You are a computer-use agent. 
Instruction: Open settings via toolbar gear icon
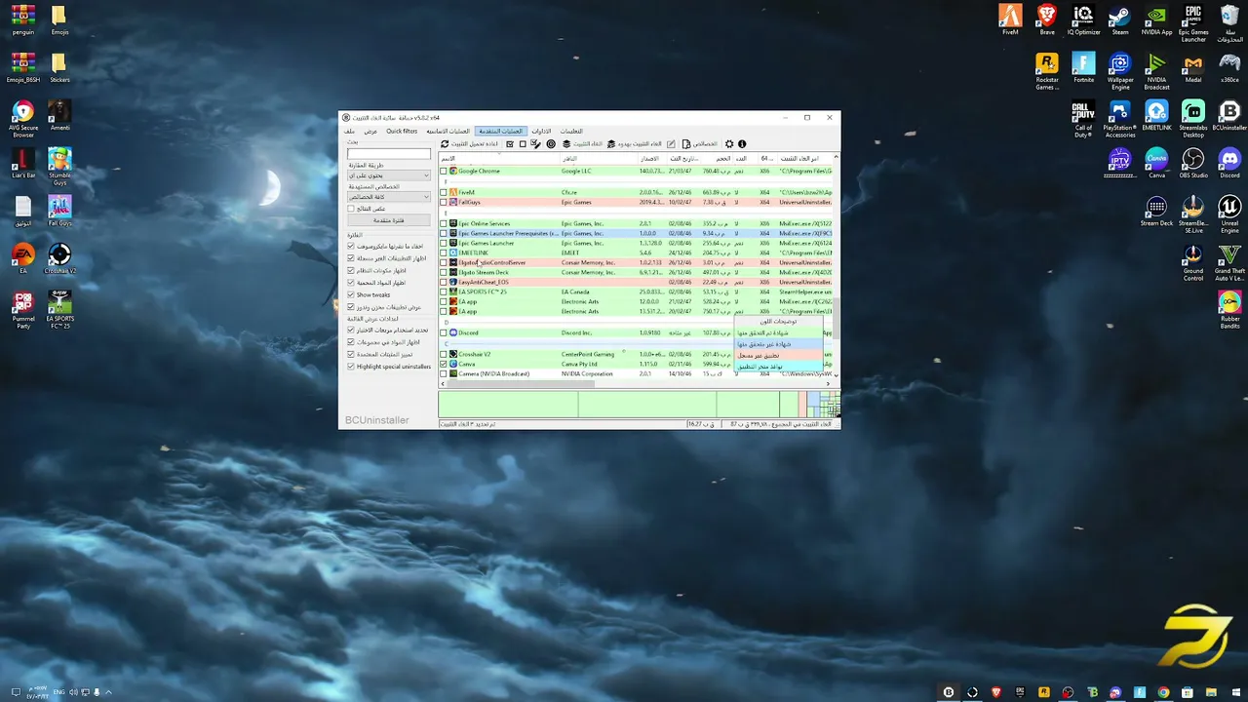pos(728,144)
